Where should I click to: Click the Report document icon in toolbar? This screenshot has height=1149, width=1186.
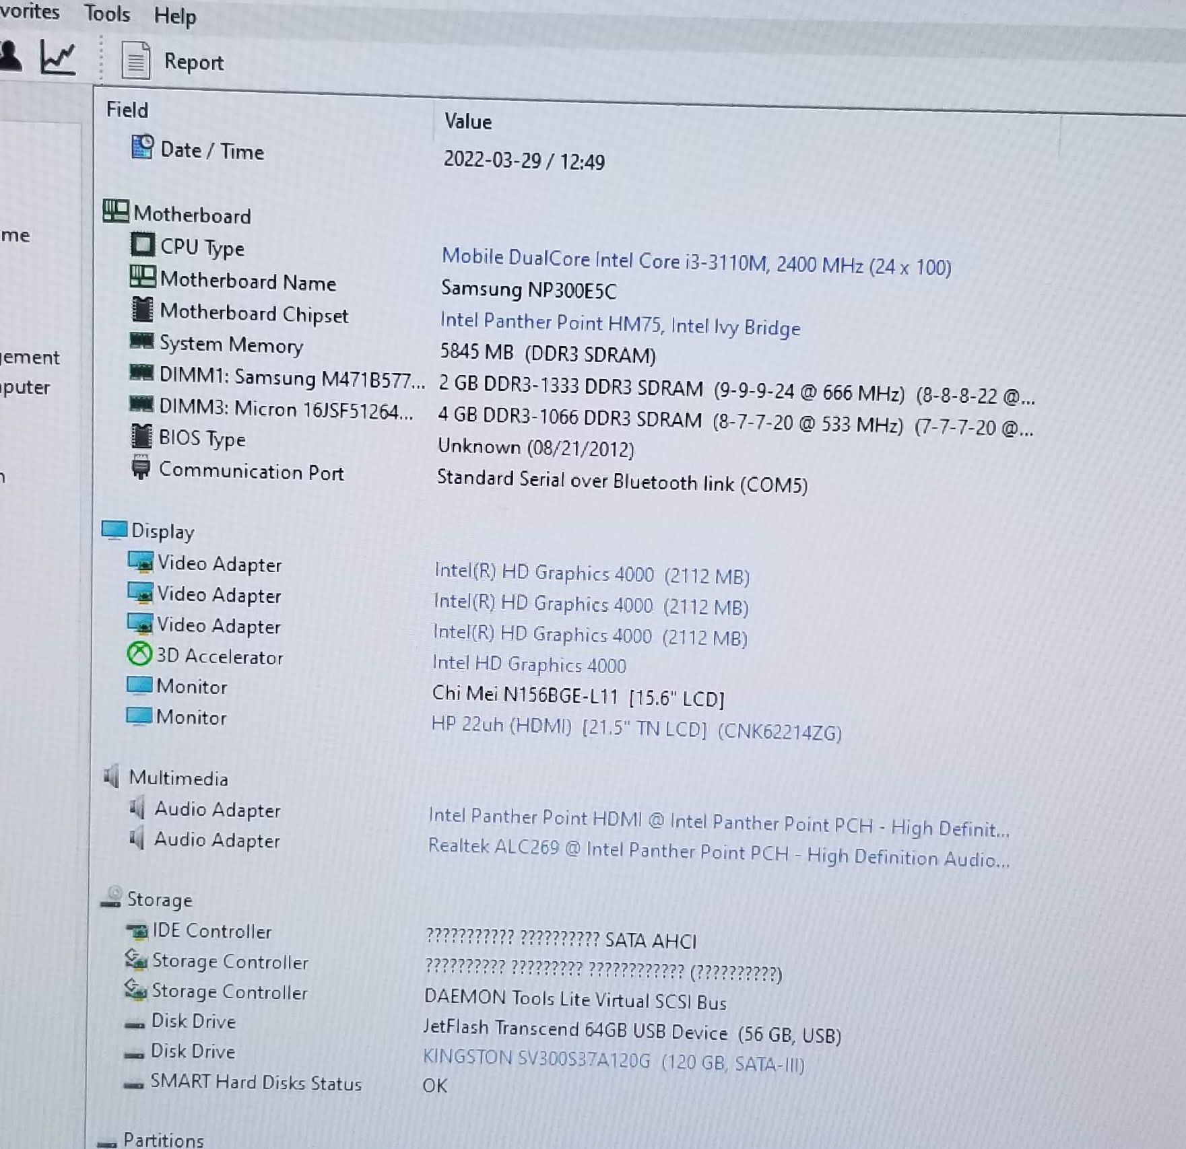pyautogui.click(x=135, y=61)
